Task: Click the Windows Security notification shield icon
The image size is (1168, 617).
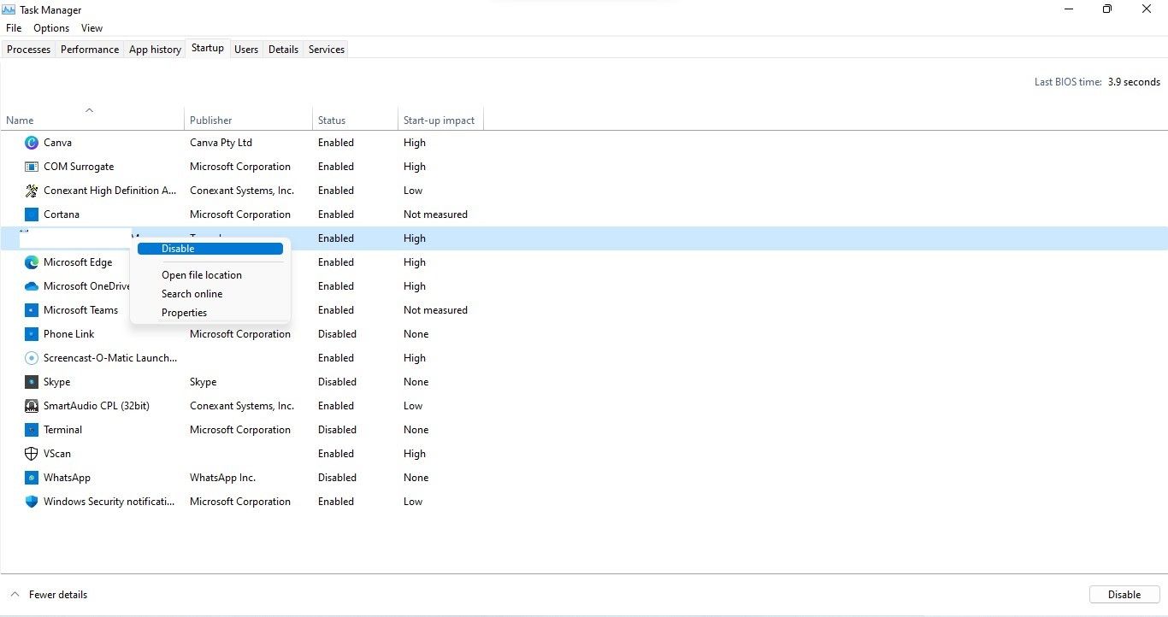Action: [32, 502]
